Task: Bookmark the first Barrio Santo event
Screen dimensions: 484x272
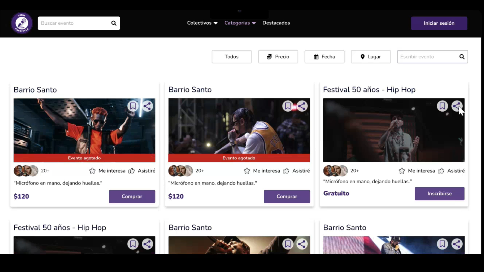Action: 133,106
